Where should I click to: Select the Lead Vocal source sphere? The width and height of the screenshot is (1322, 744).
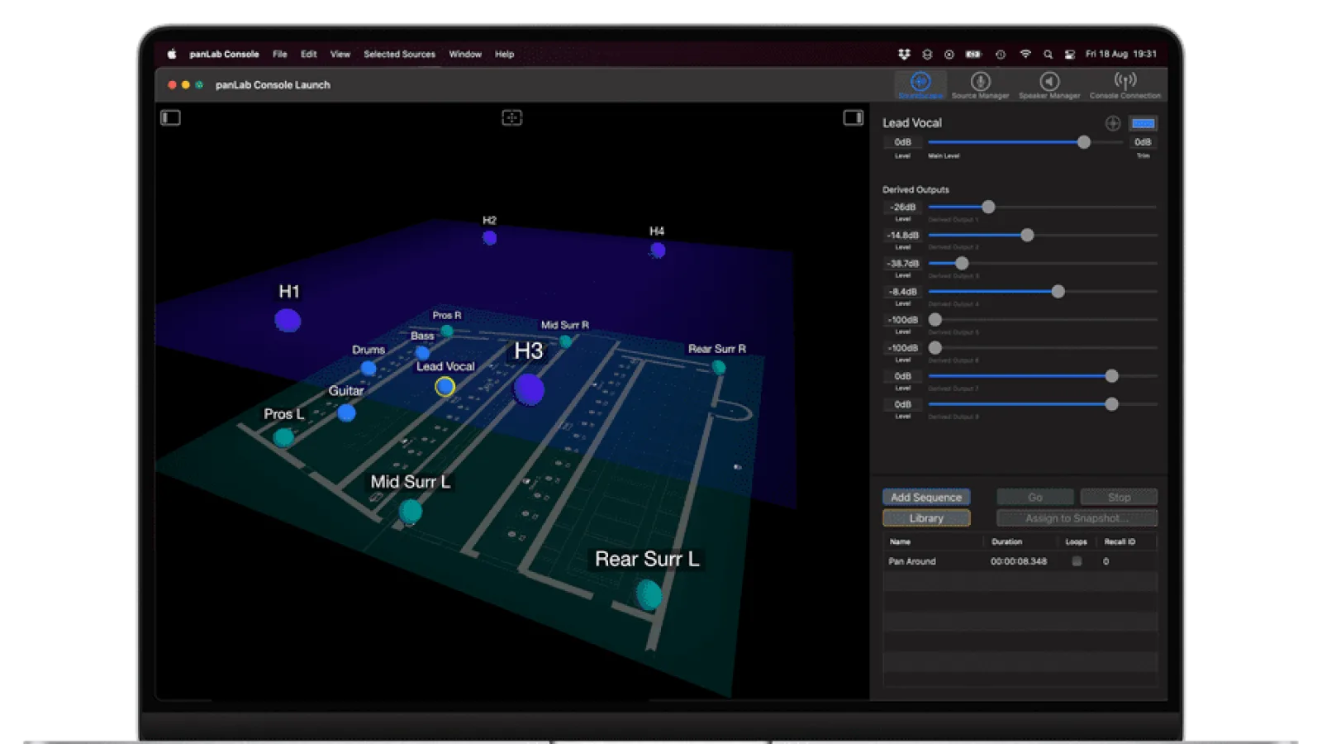point(445,386)
